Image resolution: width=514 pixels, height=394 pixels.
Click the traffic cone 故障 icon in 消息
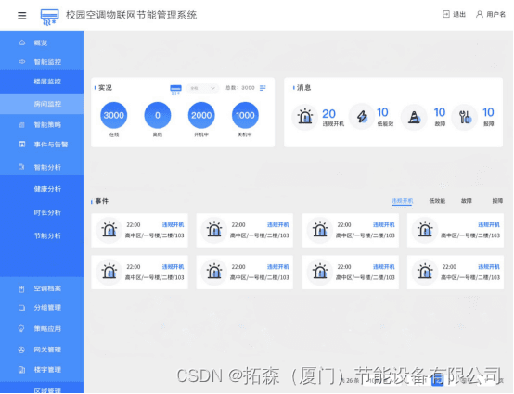click(x=414, y=117)
